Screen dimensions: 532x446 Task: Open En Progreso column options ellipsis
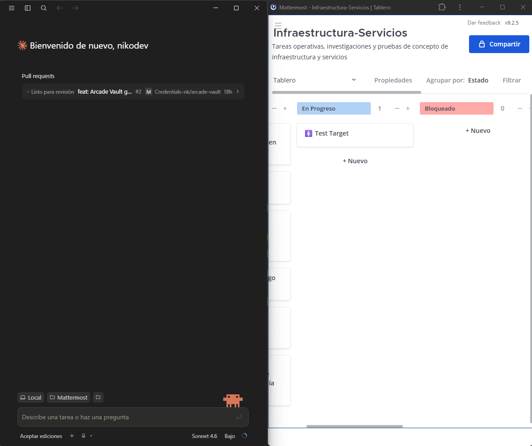coord(397,108)
